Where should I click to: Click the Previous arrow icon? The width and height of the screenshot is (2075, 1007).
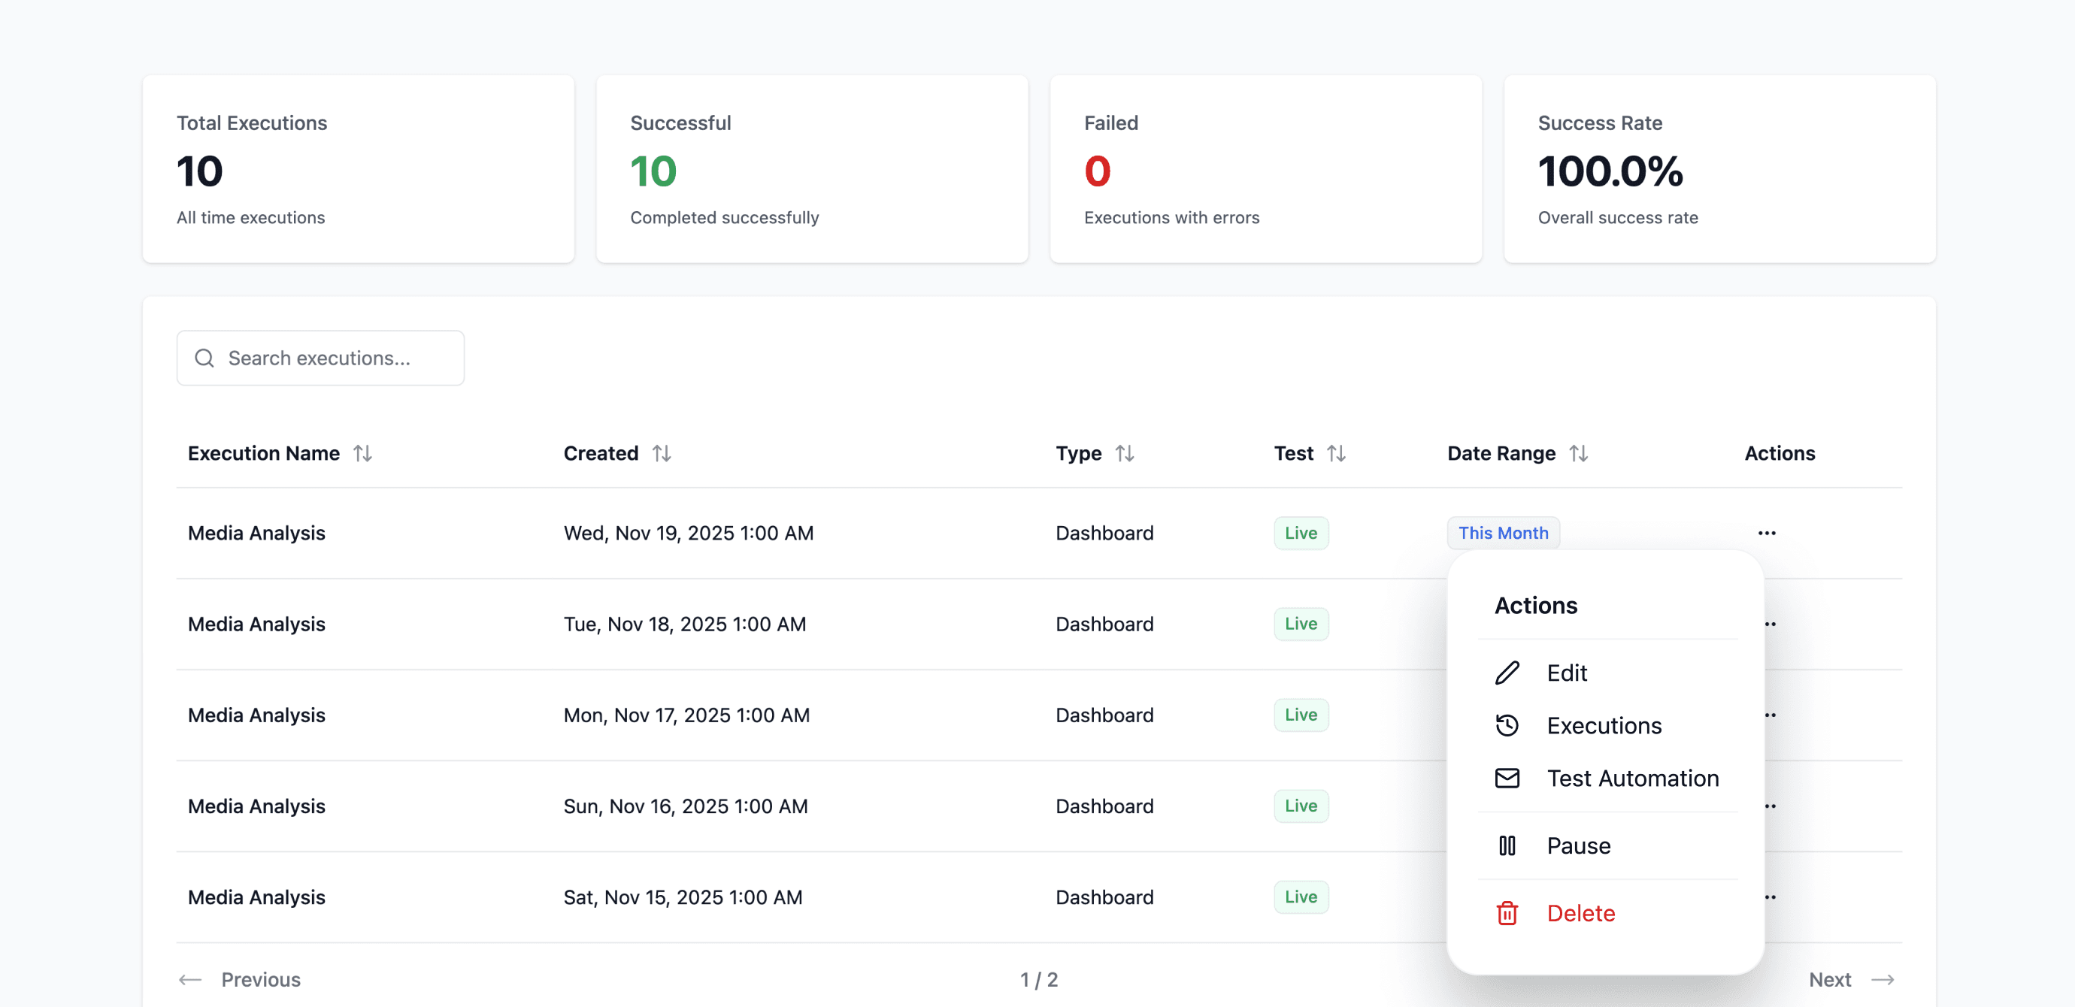190,980
